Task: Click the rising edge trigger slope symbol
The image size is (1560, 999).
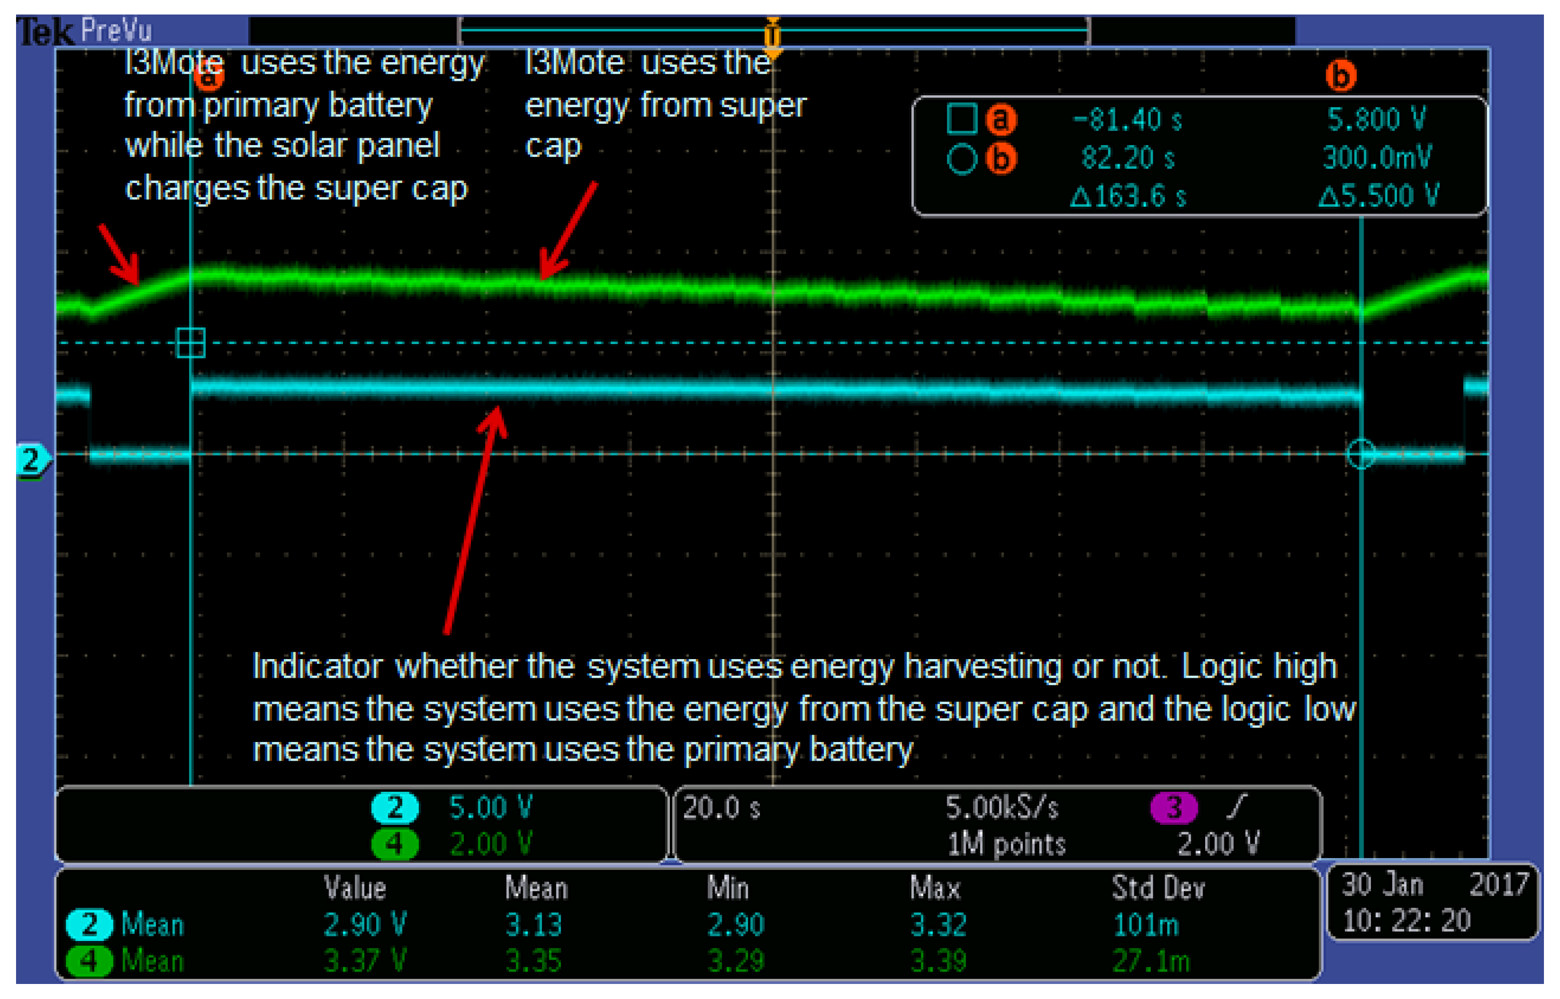Action: click(x=1238, y=806)
